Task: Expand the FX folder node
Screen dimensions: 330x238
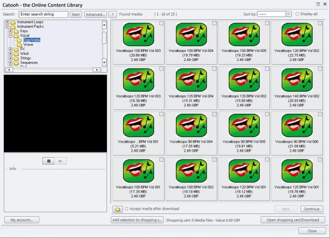Action: (10, 49)
